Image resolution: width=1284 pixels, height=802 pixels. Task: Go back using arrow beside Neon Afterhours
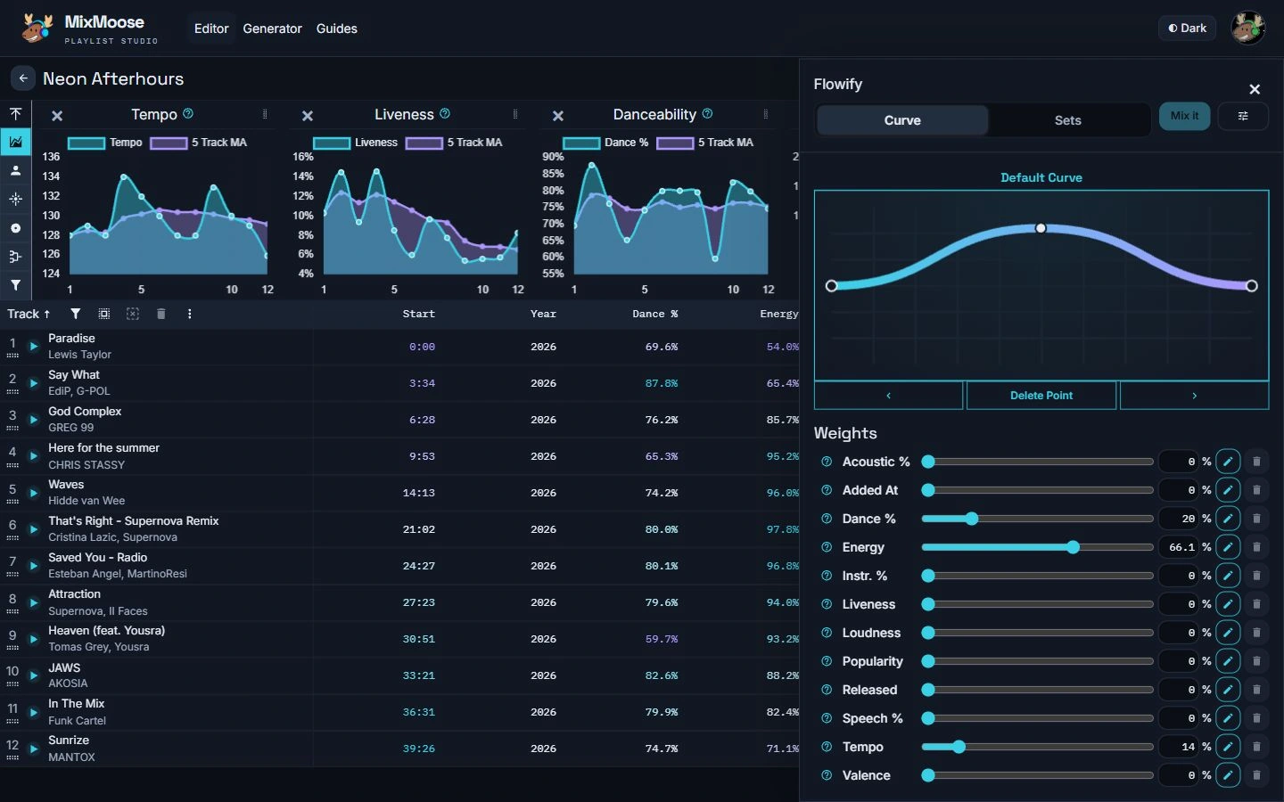(x=23, y=78)
